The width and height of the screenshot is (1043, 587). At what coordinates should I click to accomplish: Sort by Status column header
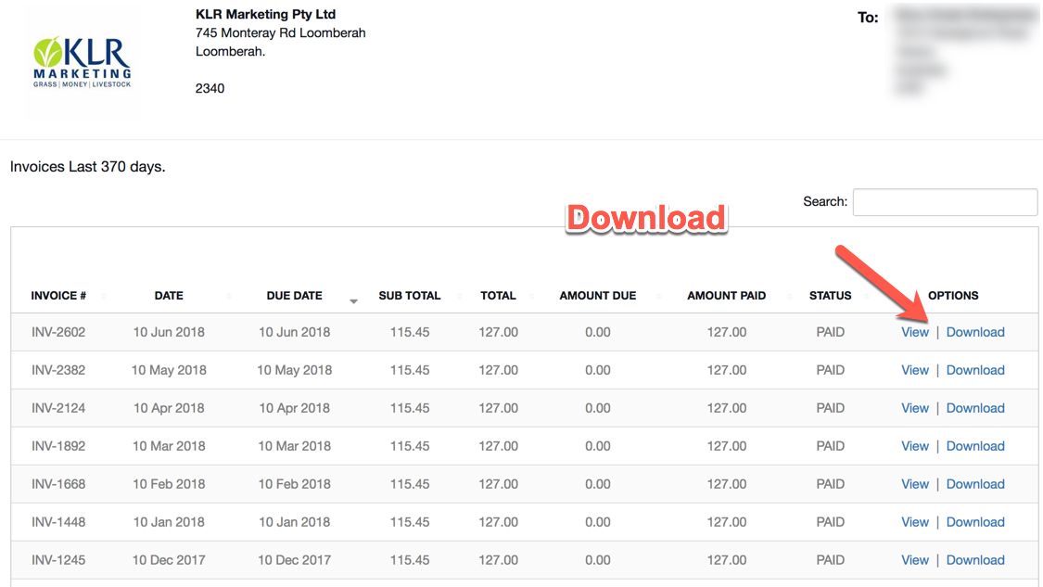(830, 296)
